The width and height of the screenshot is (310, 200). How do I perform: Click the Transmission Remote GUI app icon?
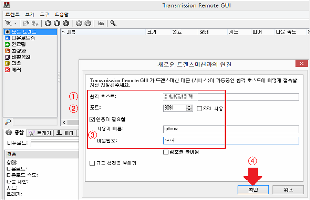[x=6, y=5]
